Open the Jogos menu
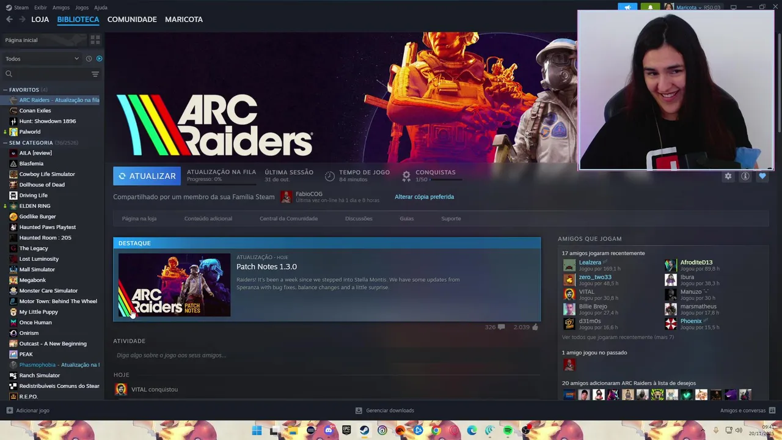Viewport: 782px width, 440px height. (x=82, y=7)
